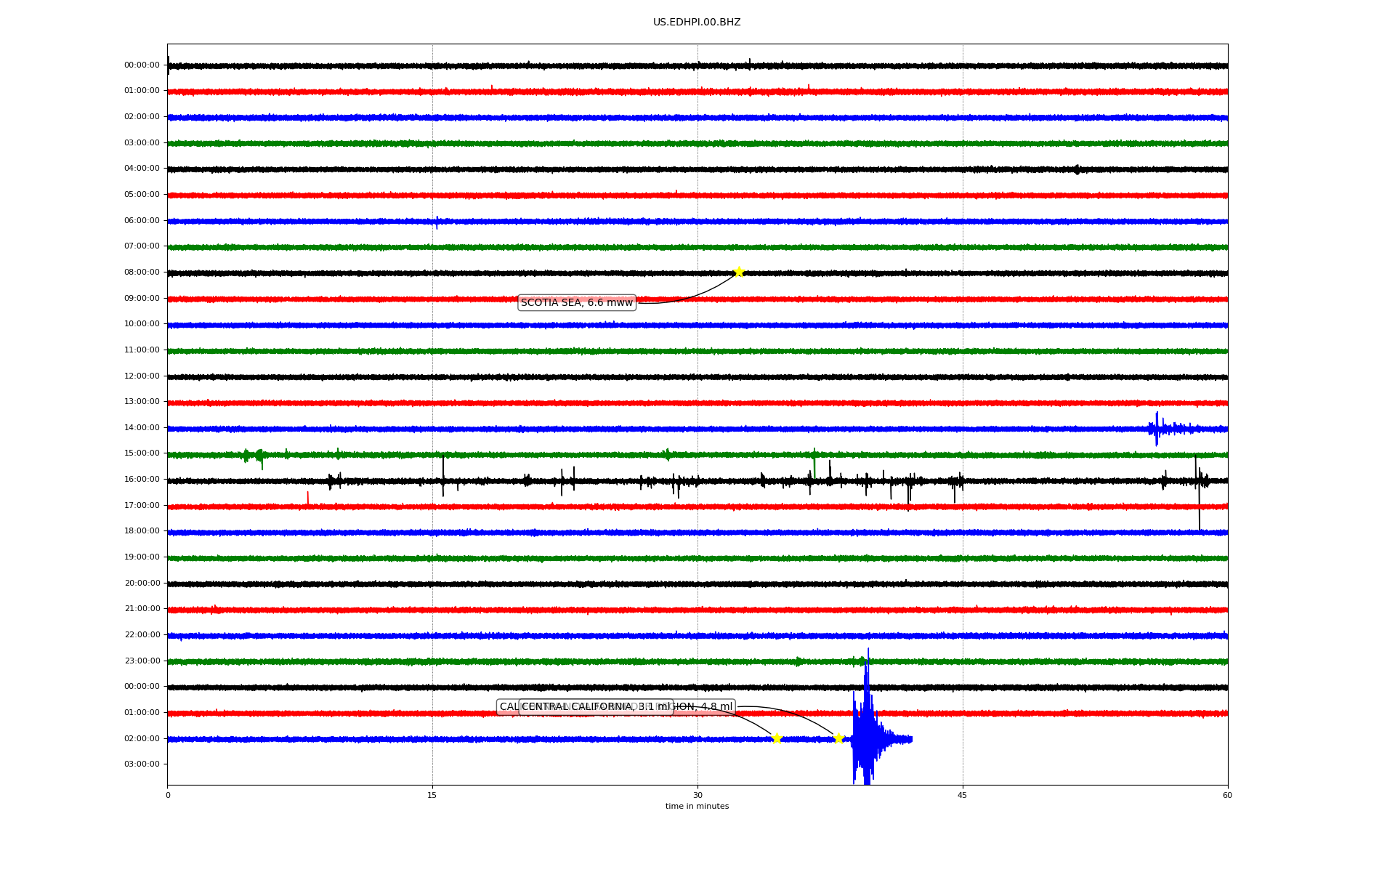The image size is (1395, 872).
Task: Click the 16:00:00 row label
Action: tap(142, 480)
